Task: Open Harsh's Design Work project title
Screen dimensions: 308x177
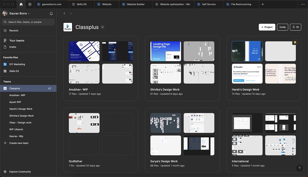Action: [x=245, y=89]
